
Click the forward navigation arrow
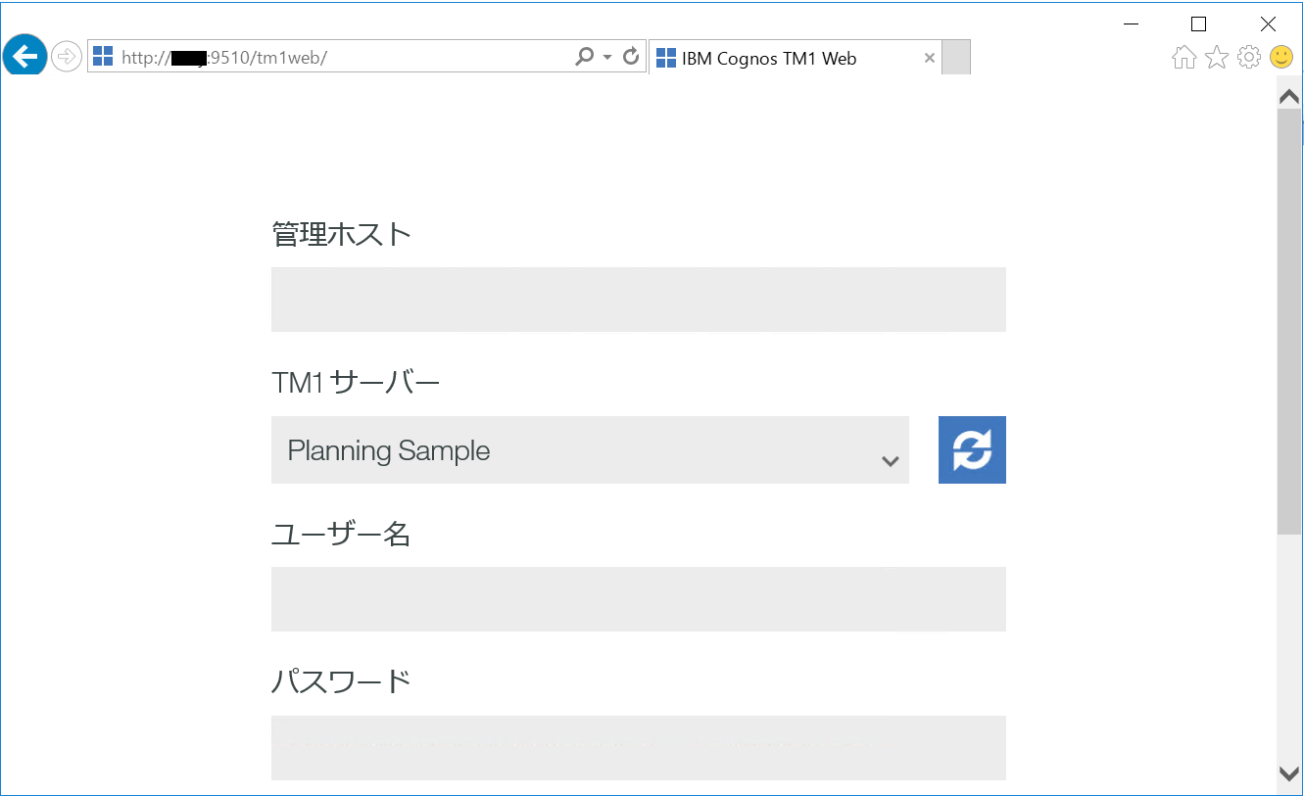[x=66, y=56]
